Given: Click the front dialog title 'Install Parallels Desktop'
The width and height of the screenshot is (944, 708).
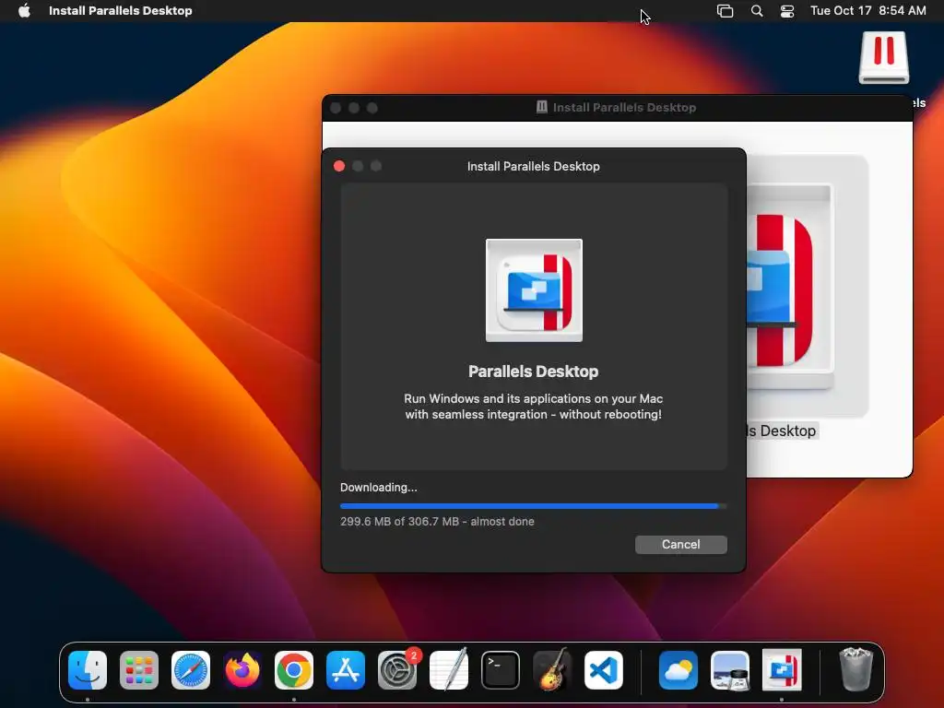Looking at the screenshot, I should click(x=534, y=166).
